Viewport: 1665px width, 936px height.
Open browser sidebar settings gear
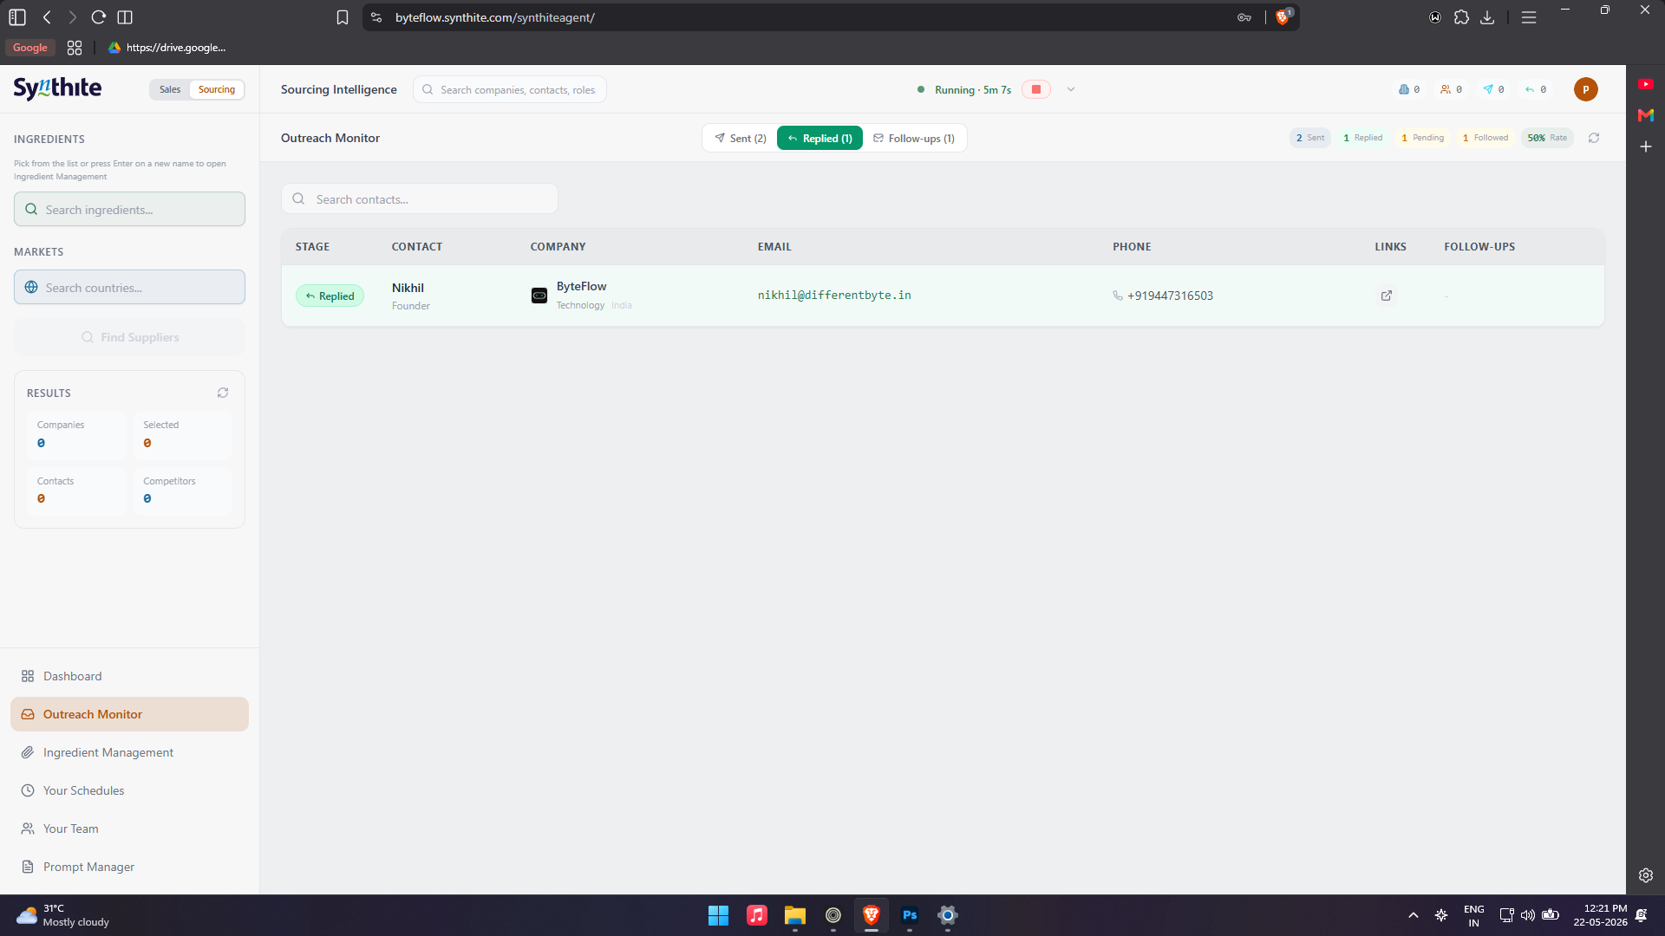click(x=1646, y=875)
